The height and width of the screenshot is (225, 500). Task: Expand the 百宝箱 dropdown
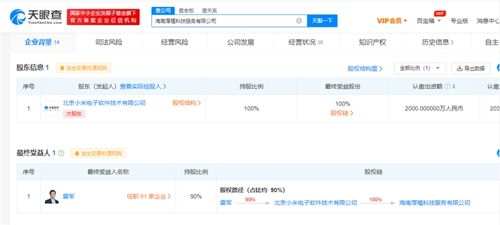click(429, 21)
